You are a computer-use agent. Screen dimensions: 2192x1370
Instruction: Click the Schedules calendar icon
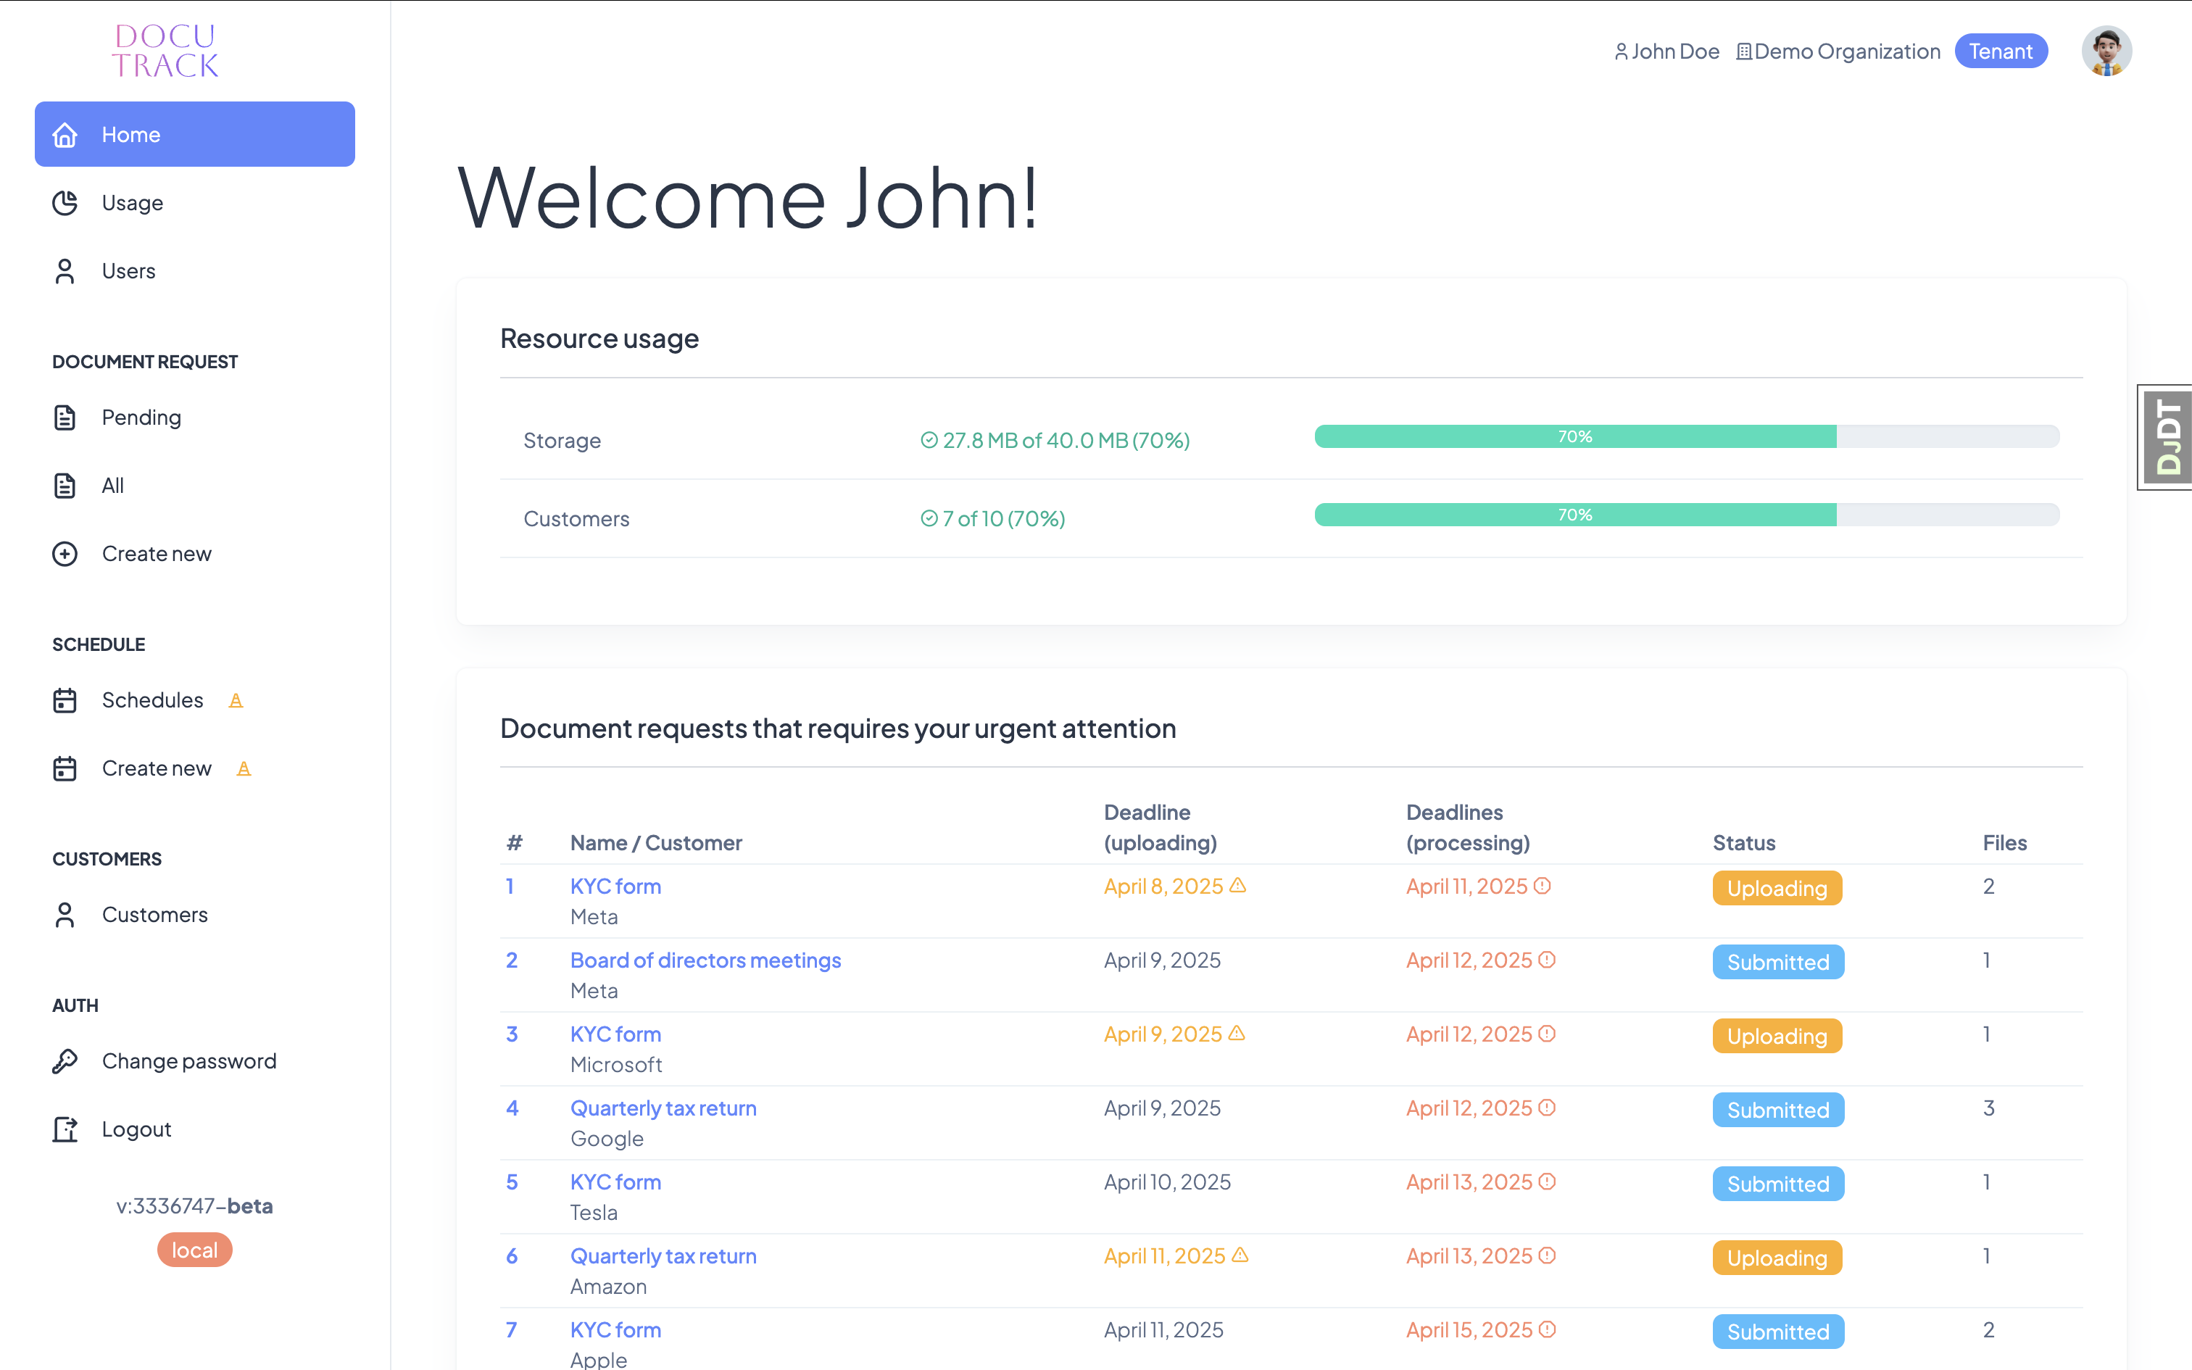click(65, 700)
